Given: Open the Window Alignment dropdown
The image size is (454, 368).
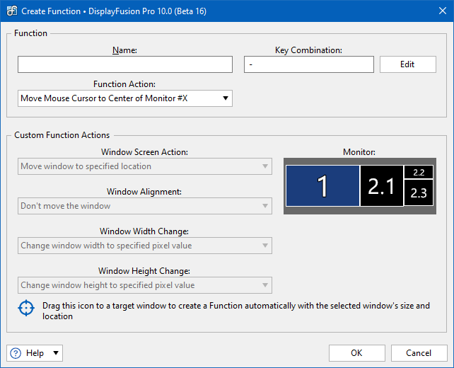Looking at the screenshot, I should (x=145, y=206).
